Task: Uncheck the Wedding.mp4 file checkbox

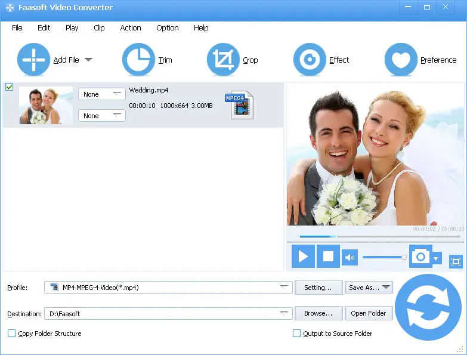Action: point(10,87)
